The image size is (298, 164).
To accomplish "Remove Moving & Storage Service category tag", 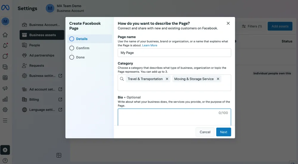I will 218,79.
